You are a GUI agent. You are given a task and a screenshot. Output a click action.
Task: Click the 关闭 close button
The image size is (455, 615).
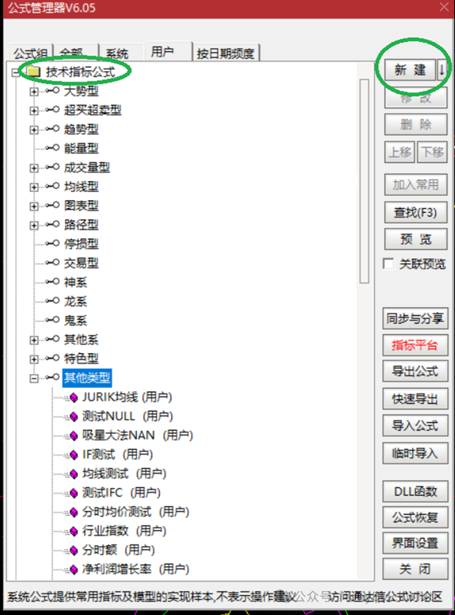tap(415, 569)
